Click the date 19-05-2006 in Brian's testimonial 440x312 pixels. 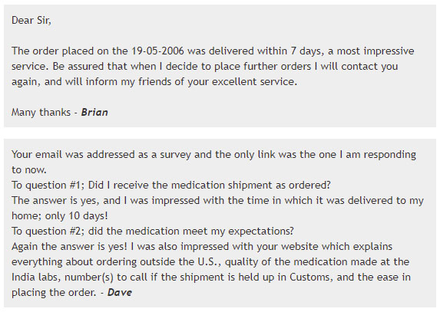[x=157, y=51]
